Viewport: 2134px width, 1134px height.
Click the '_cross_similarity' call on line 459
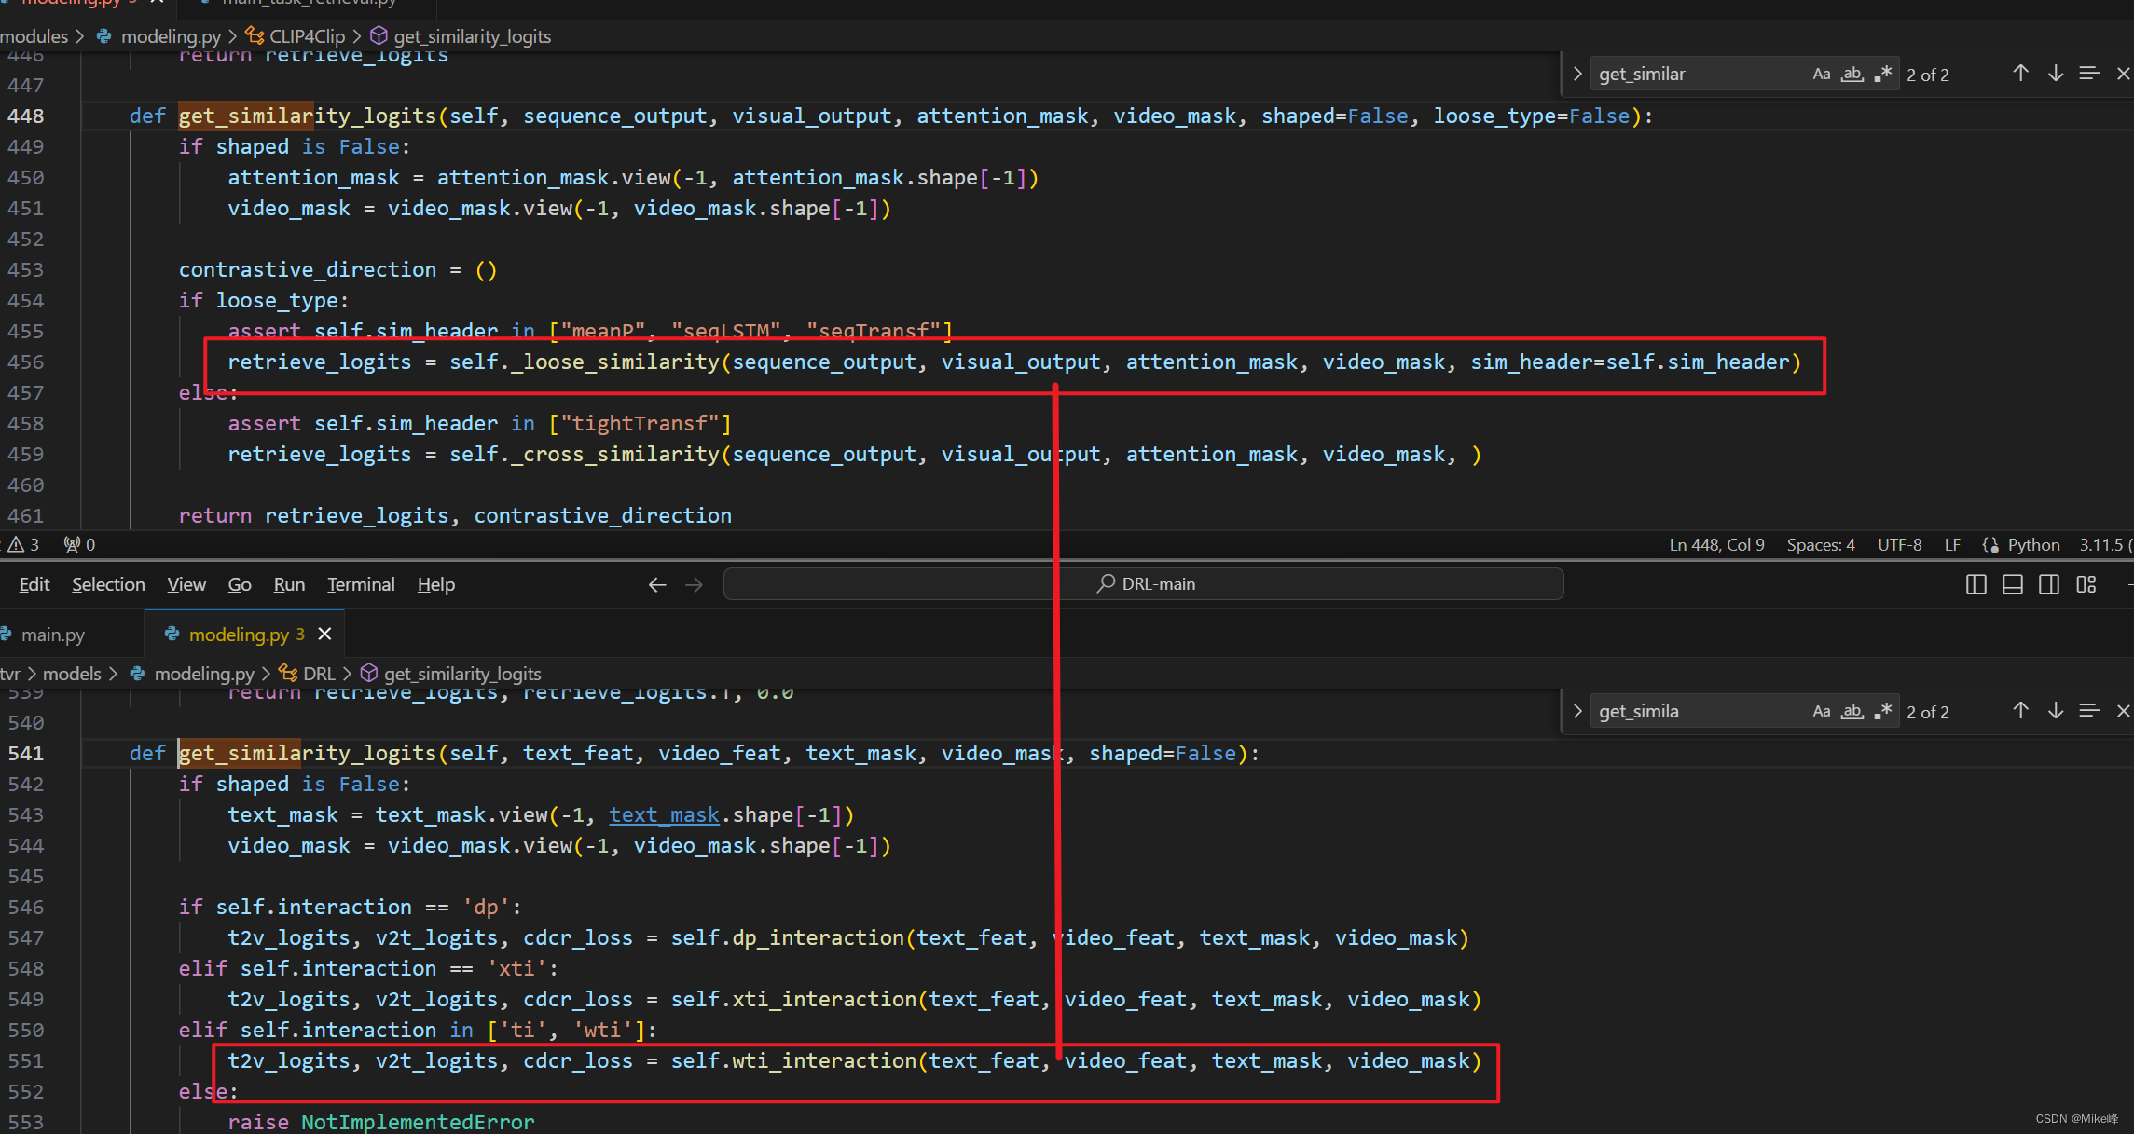[614, 455]
